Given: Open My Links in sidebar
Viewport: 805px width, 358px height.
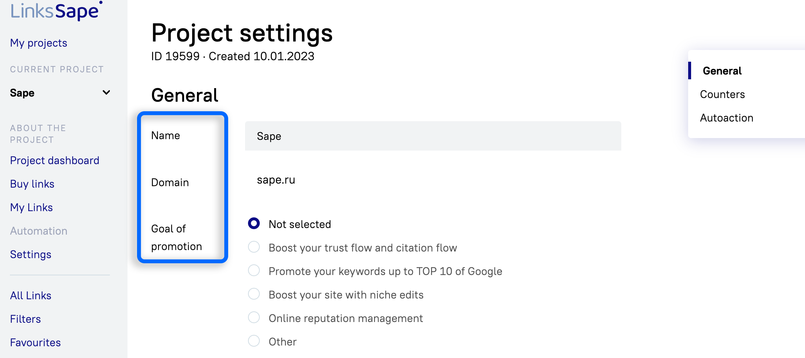Looking at the screenshot, I should [x=32, y=207].
